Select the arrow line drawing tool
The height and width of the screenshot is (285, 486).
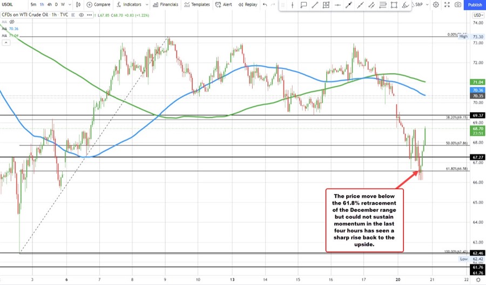click(349, 5)
